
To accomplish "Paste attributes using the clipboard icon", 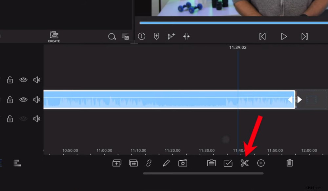I will click(x=211, y=163).
